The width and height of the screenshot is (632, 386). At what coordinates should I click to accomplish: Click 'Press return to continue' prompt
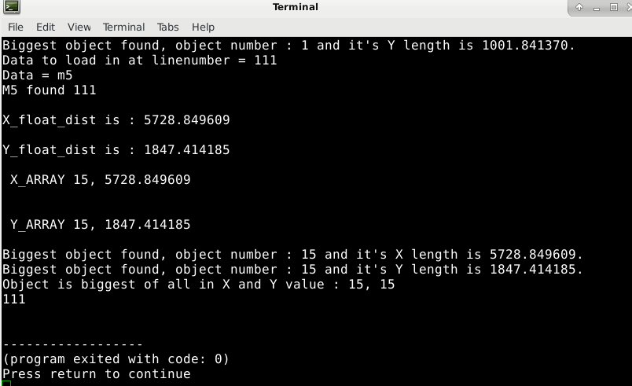point(97,374)
